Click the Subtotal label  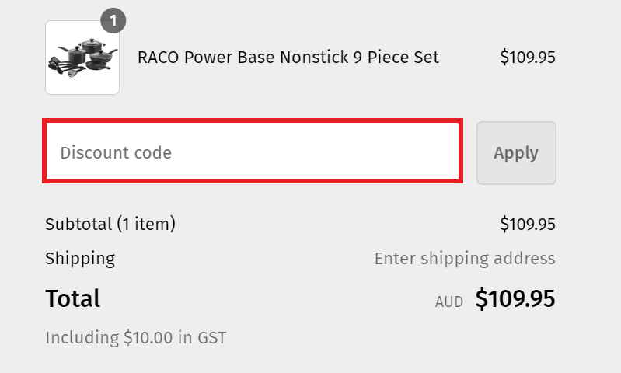pyautogui.click(x=78, y=224)
